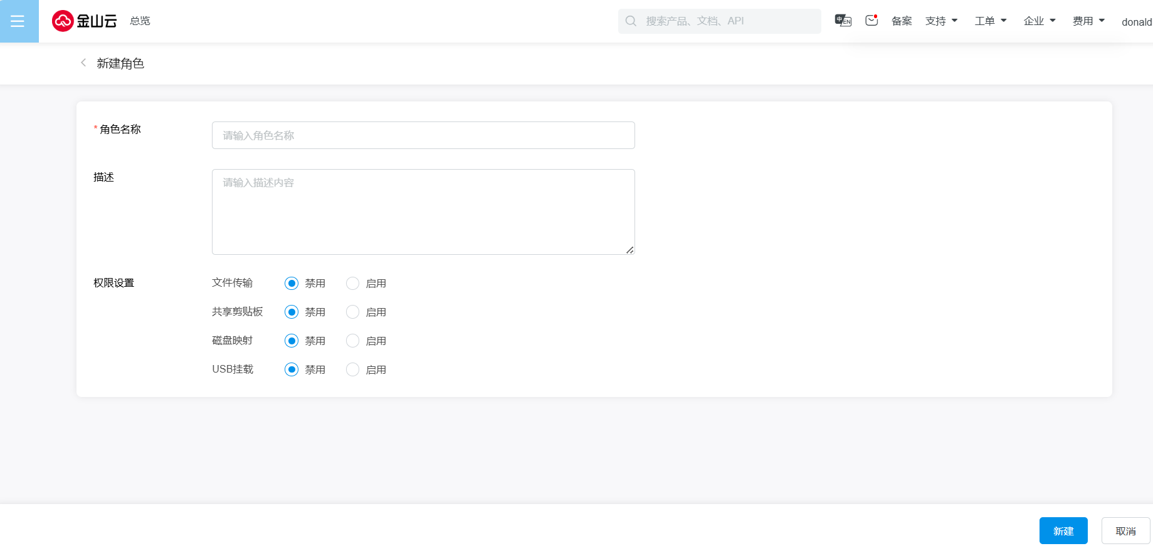
Task: Select 禁用 for USB挂载
Action: 292,370
